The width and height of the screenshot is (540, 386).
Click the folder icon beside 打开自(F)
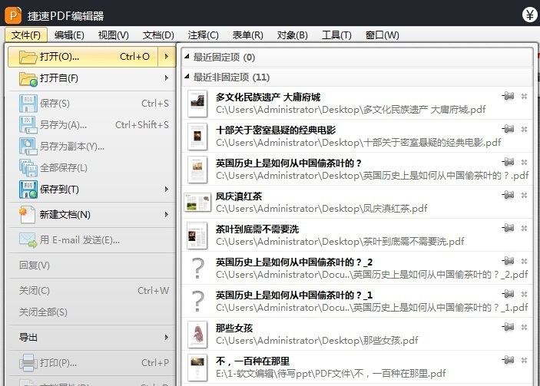(28, 79)
